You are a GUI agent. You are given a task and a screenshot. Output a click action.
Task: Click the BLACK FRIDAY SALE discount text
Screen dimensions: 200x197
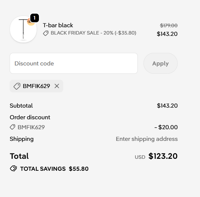point(93,33)
